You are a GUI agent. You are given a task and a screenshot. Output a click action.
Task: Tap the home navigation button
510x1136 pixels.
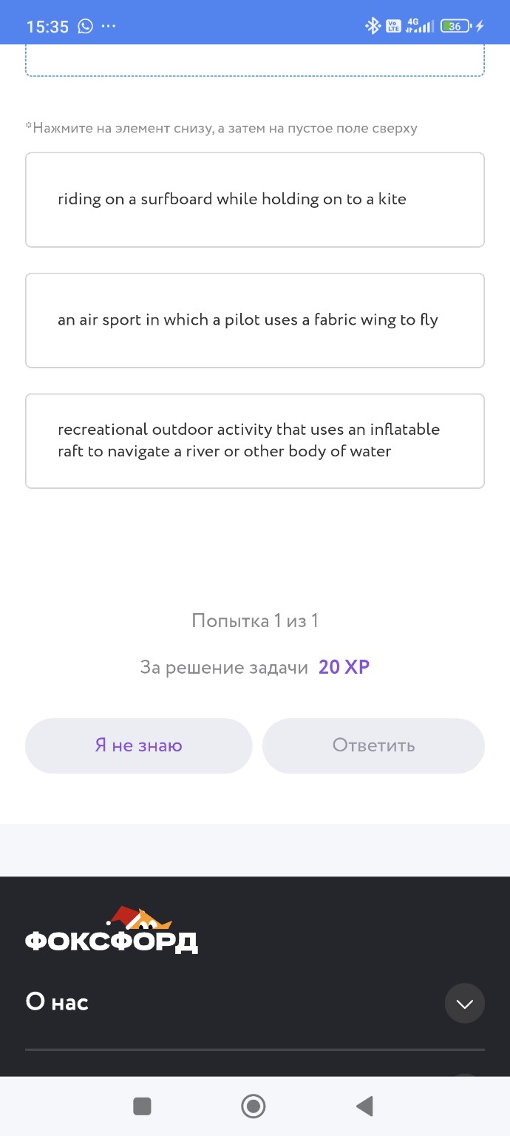point(253,1106)
